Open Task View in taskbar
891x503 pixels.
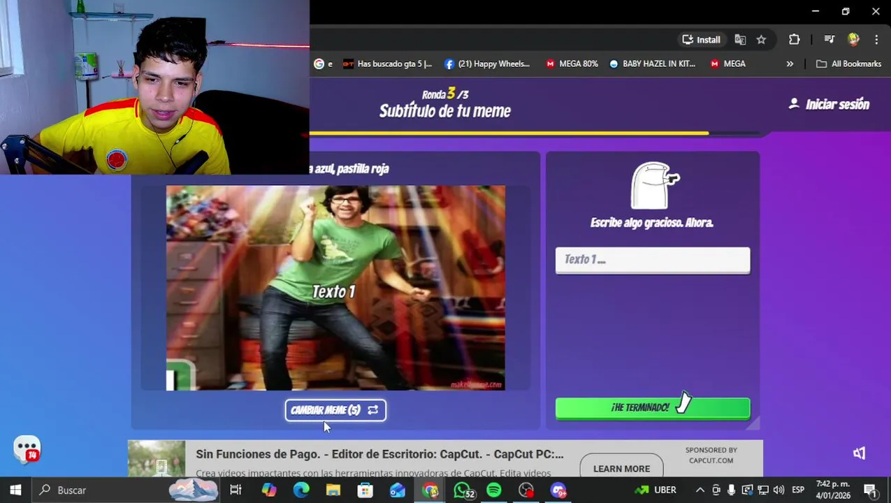[236, 490]
